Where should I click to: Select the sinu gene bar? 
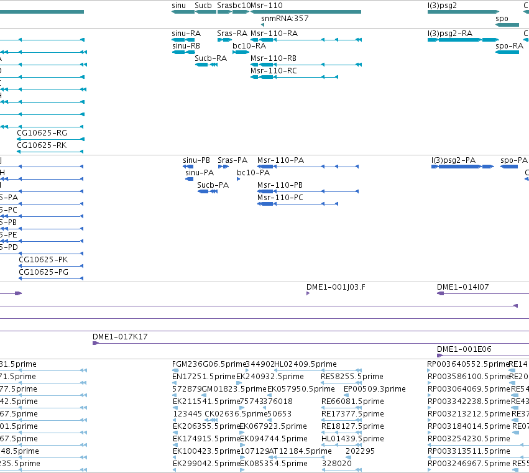pos(183,12)
